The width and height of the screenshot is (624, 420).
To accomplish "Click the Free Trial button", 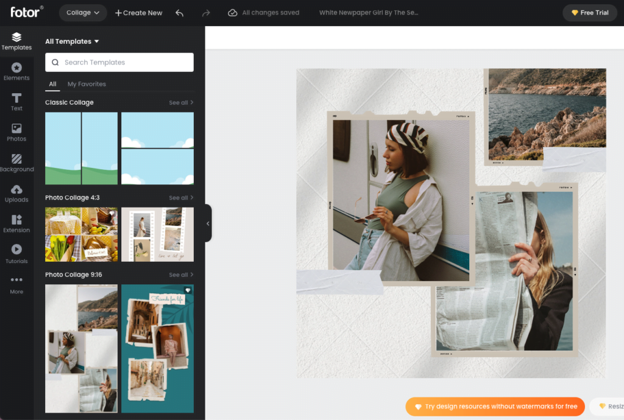I will point(589,12).
